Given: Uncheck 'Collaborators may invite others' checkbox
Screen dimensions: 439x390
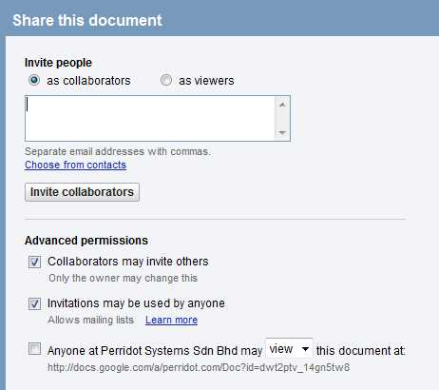Looking at the screenshot, I should (x=34, y=262).
